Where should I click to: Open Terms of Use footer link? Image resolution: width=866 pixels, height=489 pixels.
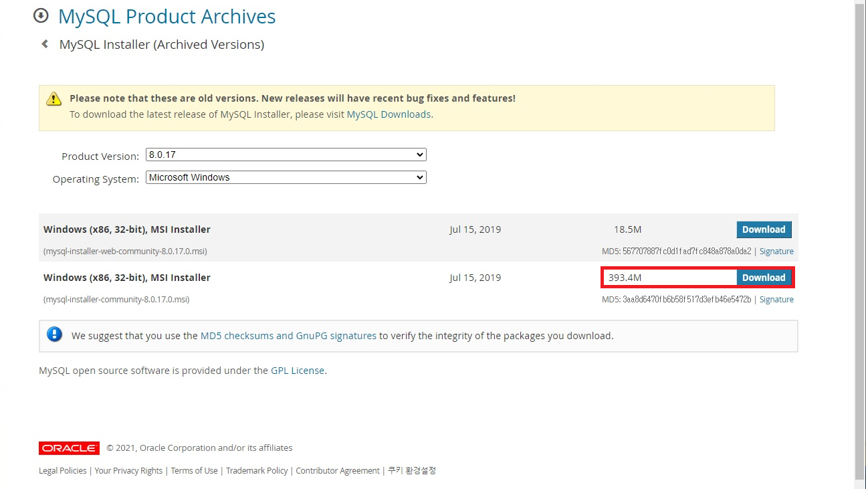tap(194, 471)
